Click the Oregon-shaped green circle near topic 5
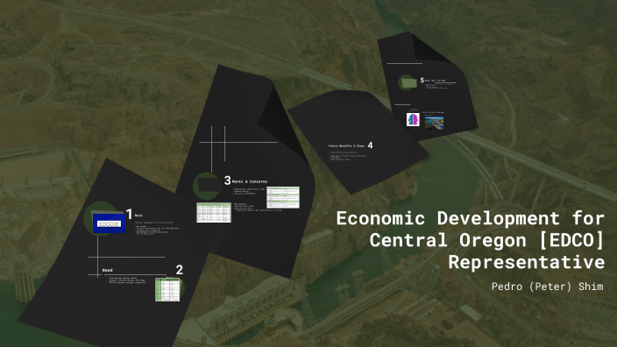617x347 pixels. (408, 82)
